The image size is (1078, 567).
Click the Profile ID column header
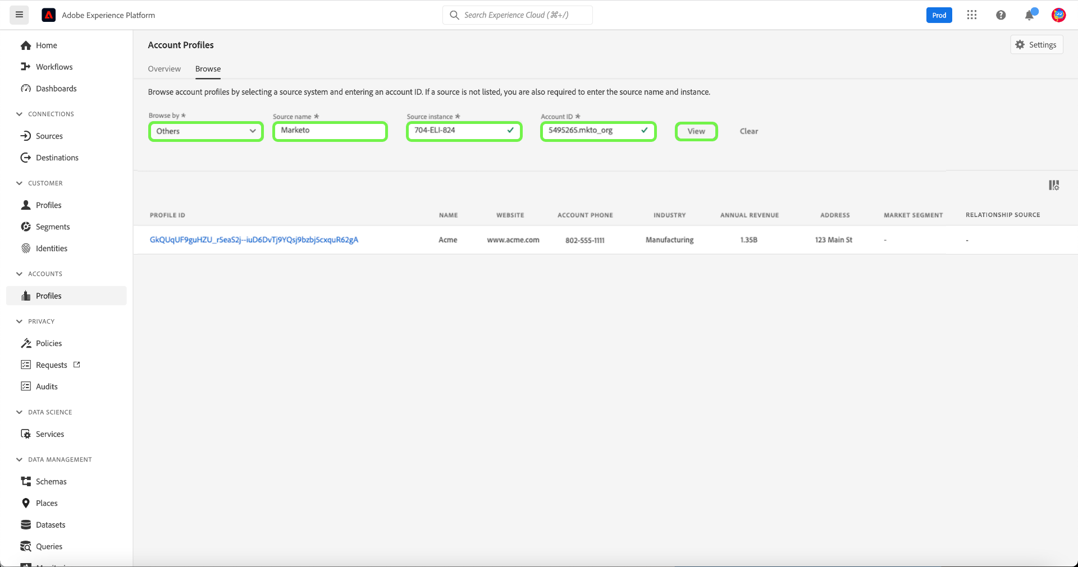click(167, 215)
